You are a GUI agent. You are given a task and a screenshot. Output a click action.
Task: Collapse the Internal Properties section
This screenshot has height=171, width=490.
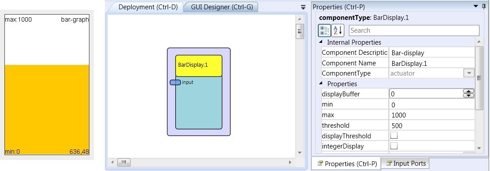click(x=321, y=42)
